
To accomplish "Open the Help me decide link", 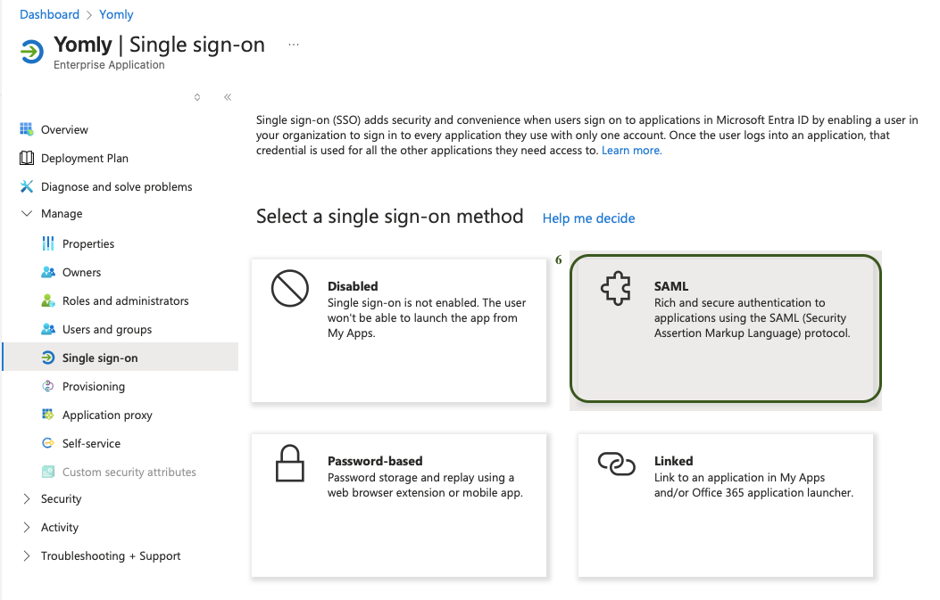I will click(x=588, y=218).
